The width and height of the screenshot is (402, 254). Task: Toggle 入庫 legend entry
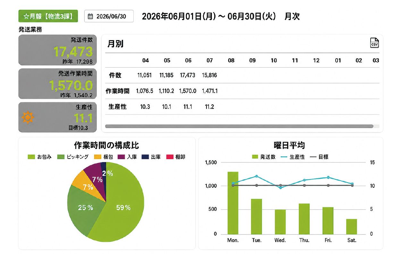click(128, 157)
